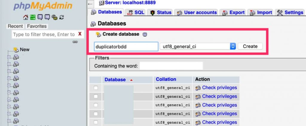Click New in the navigation tree
Screen dimensions: 306x126
[25, 50]
